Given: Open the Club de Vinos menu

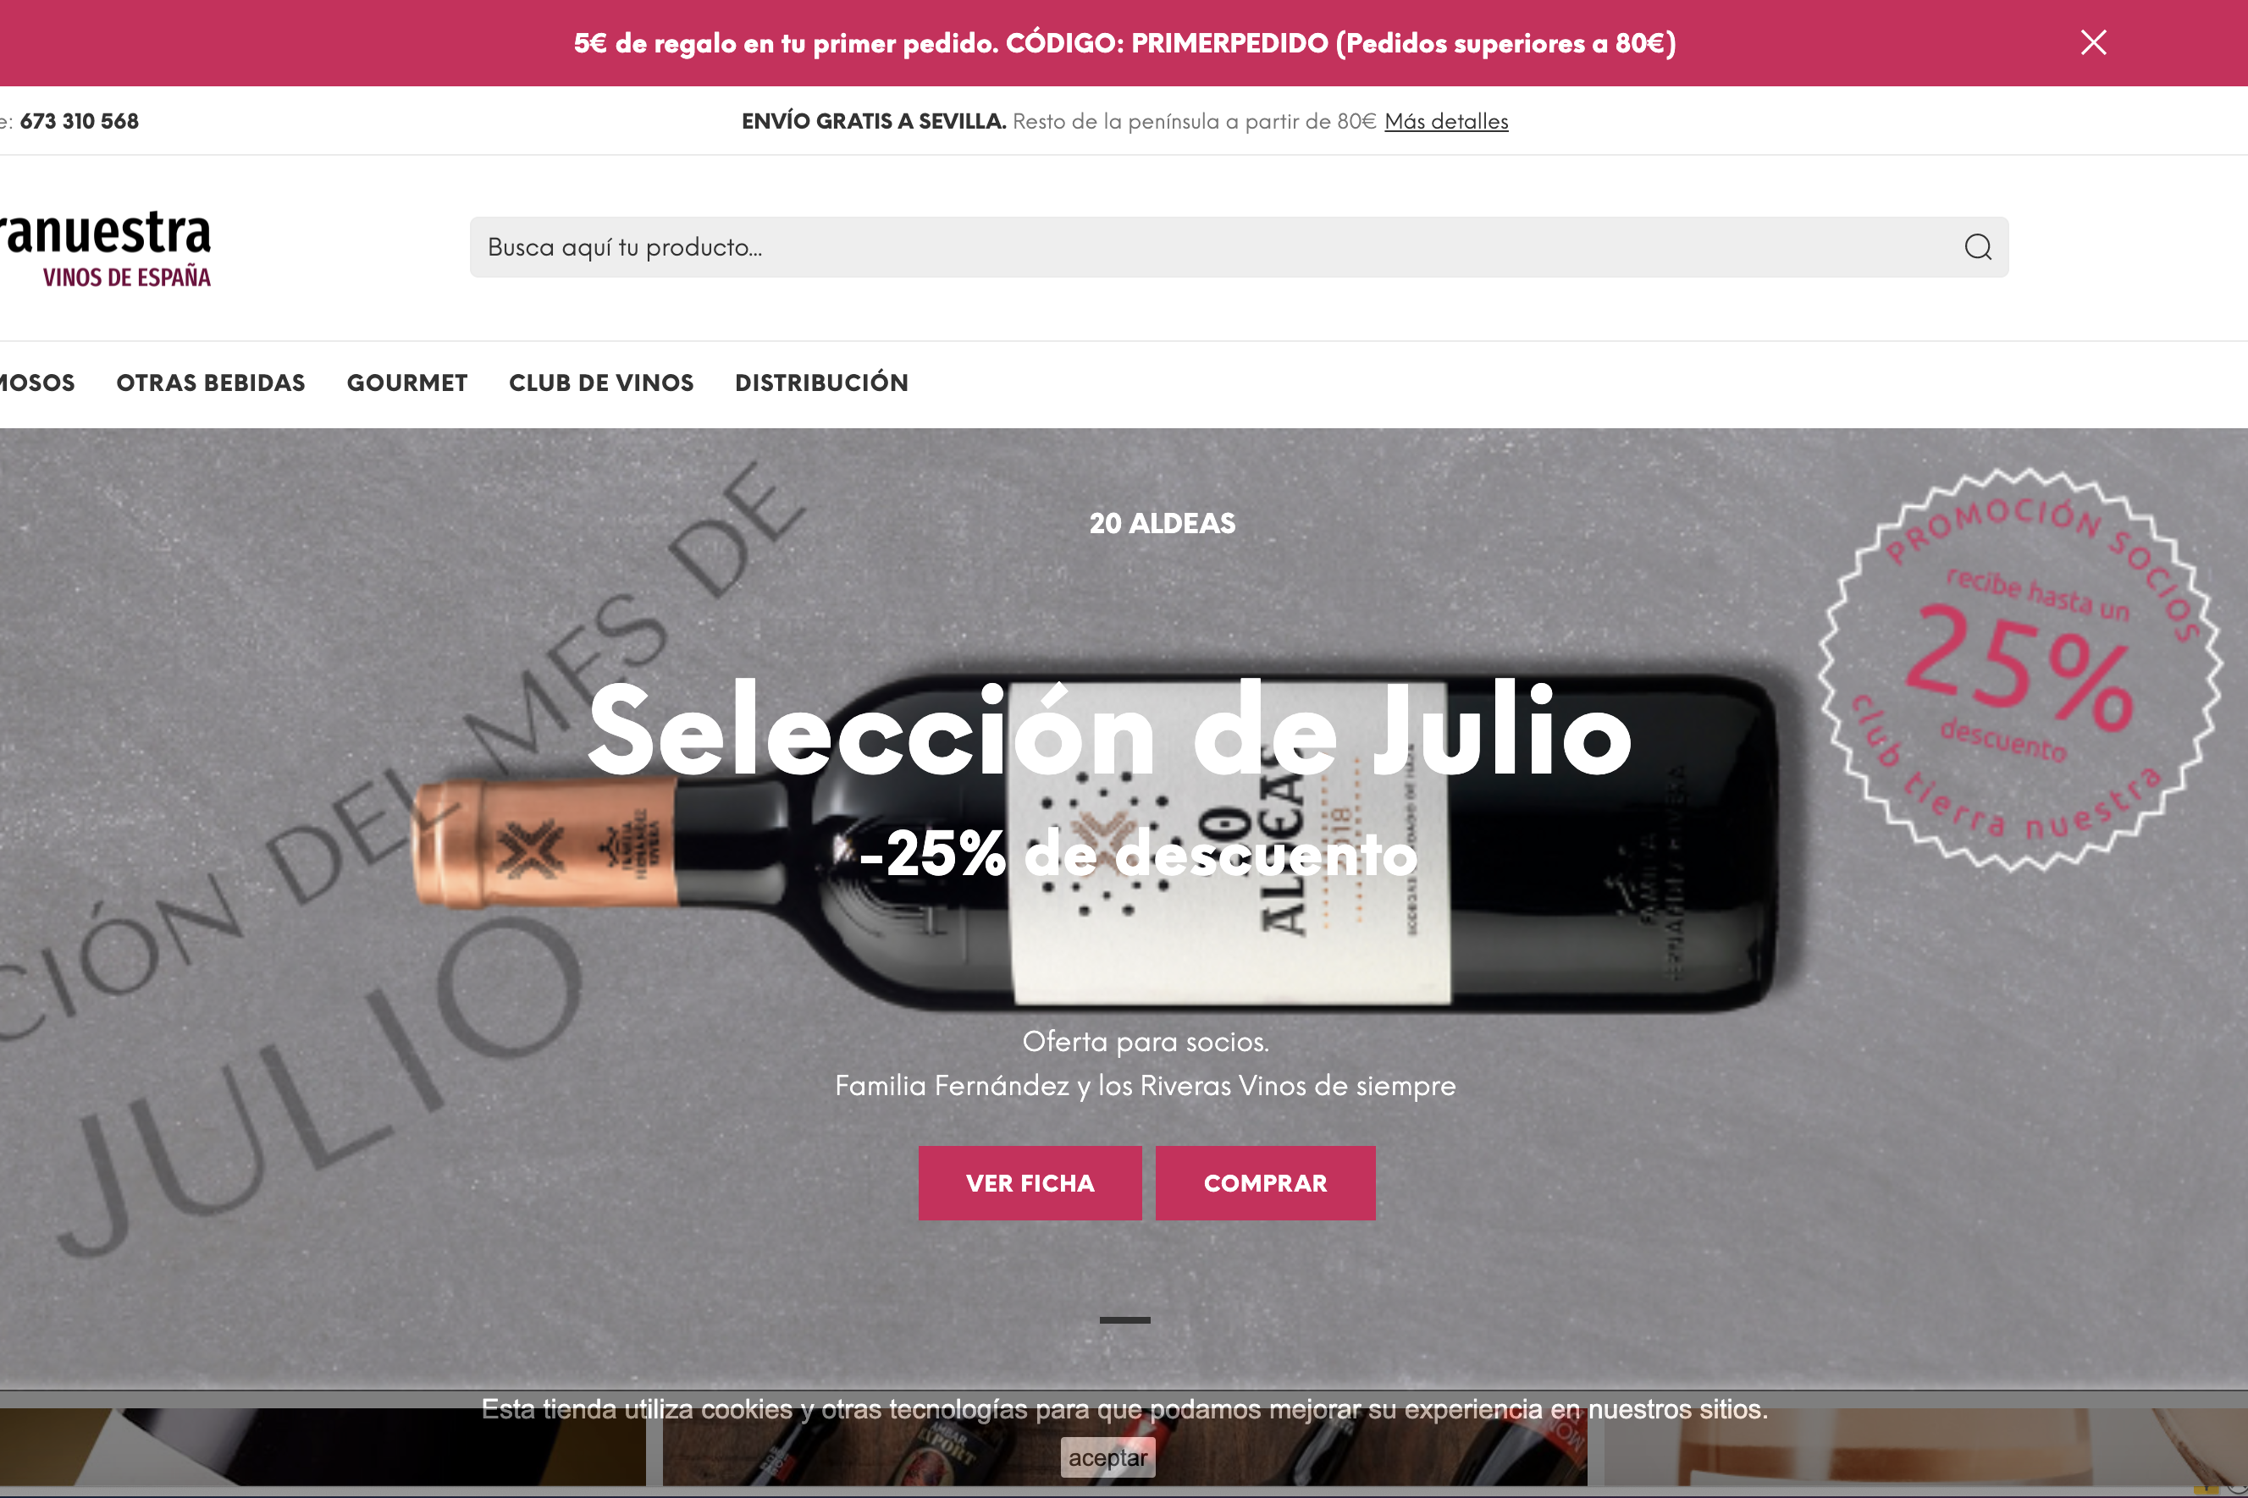Looking at the screenshot, I should 601,383.
